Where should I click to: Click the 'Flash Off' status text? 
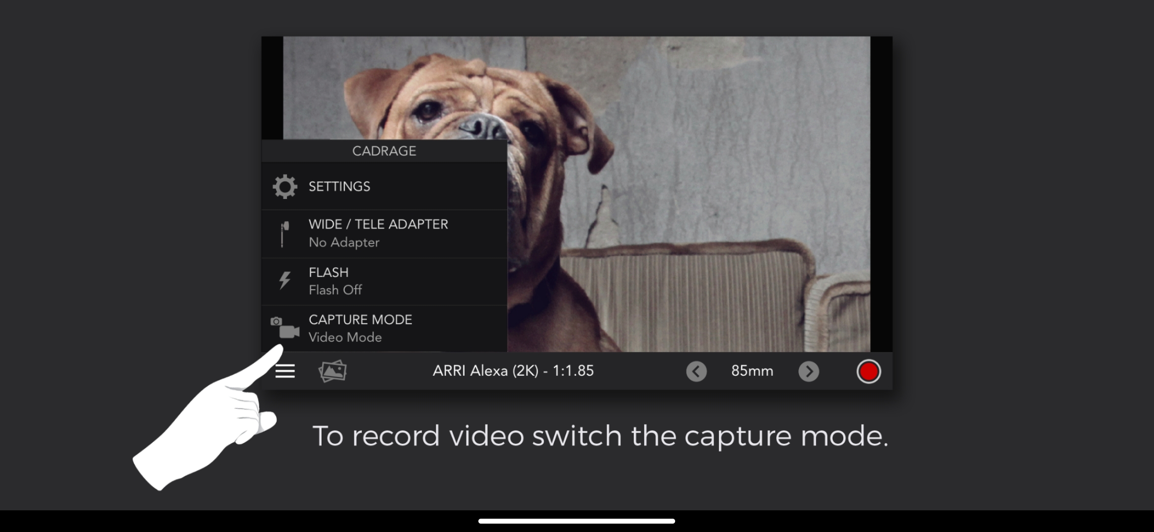click(x=335, y=290)
